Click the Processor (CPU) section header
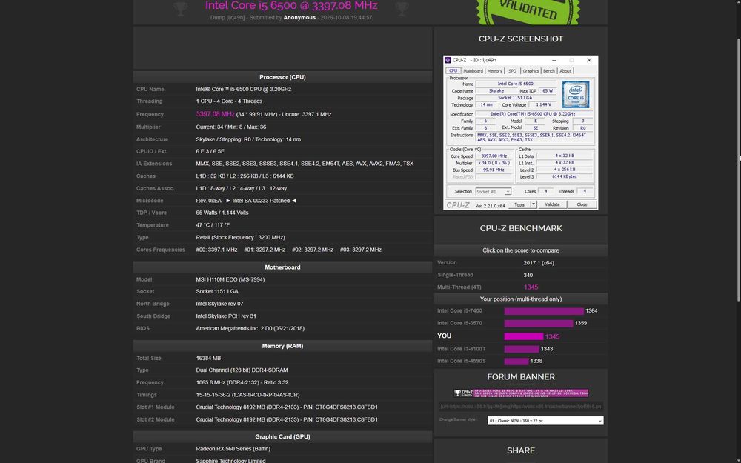Screen dimensions: 741x463 pos(282,77)
